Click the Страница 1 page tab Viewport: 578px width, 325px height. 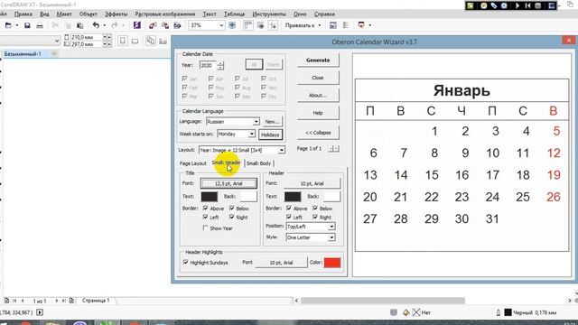click(x=96, y=301)
